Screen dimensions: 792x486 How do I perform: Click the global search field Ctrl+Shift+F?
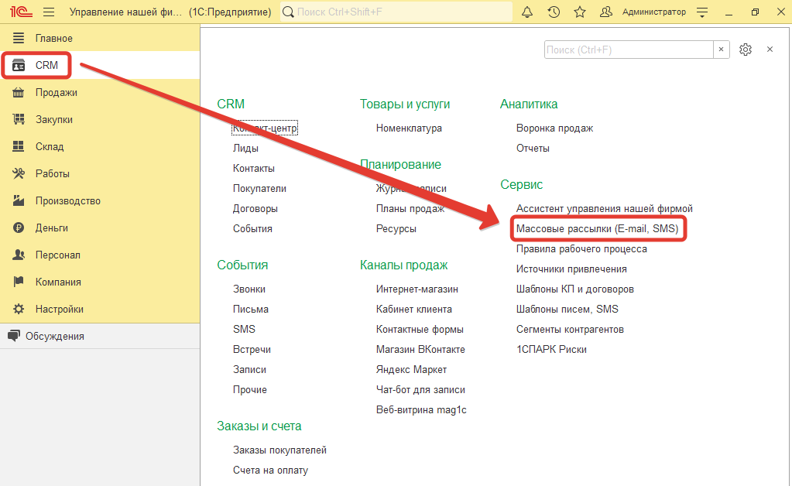396,12
